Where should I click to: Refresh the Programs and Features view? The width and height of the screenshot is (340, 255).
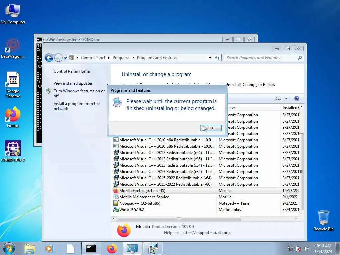[x=217, y=58]
